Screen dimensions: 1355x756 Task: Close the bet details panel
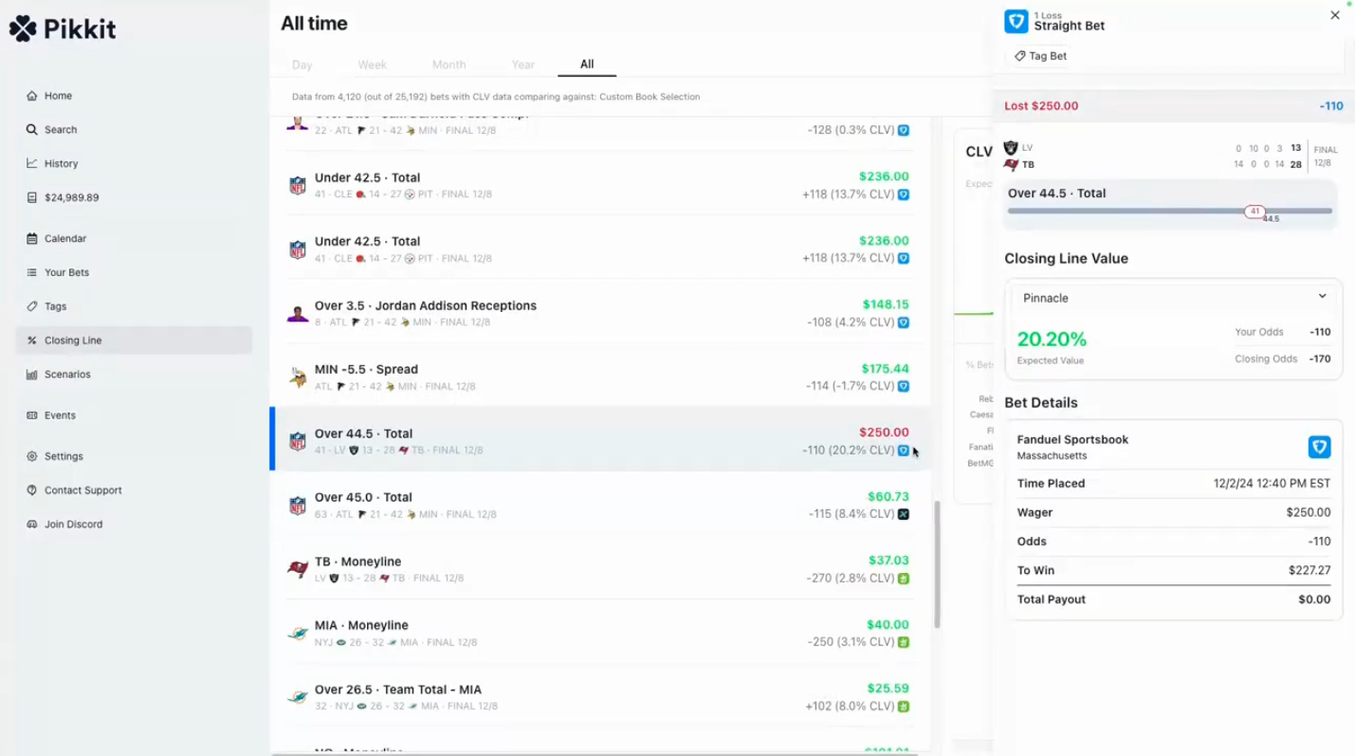1335,15
